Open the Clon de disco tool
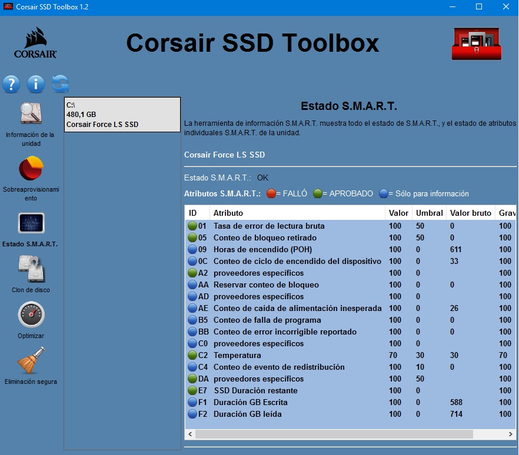Screen dimensions: 519x455 [31, 269]
